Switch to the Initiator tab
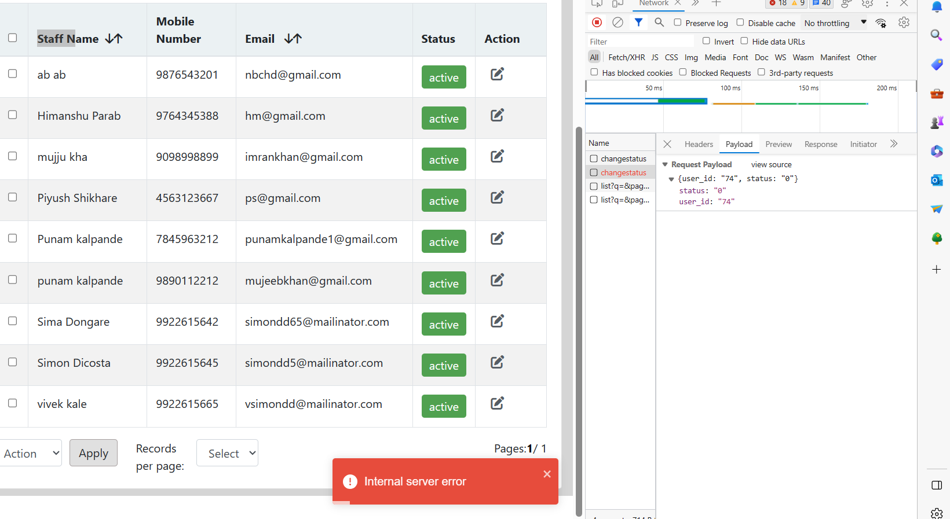Image resolution: width=950 pixels, height=519 pixels. click(864, 144)
